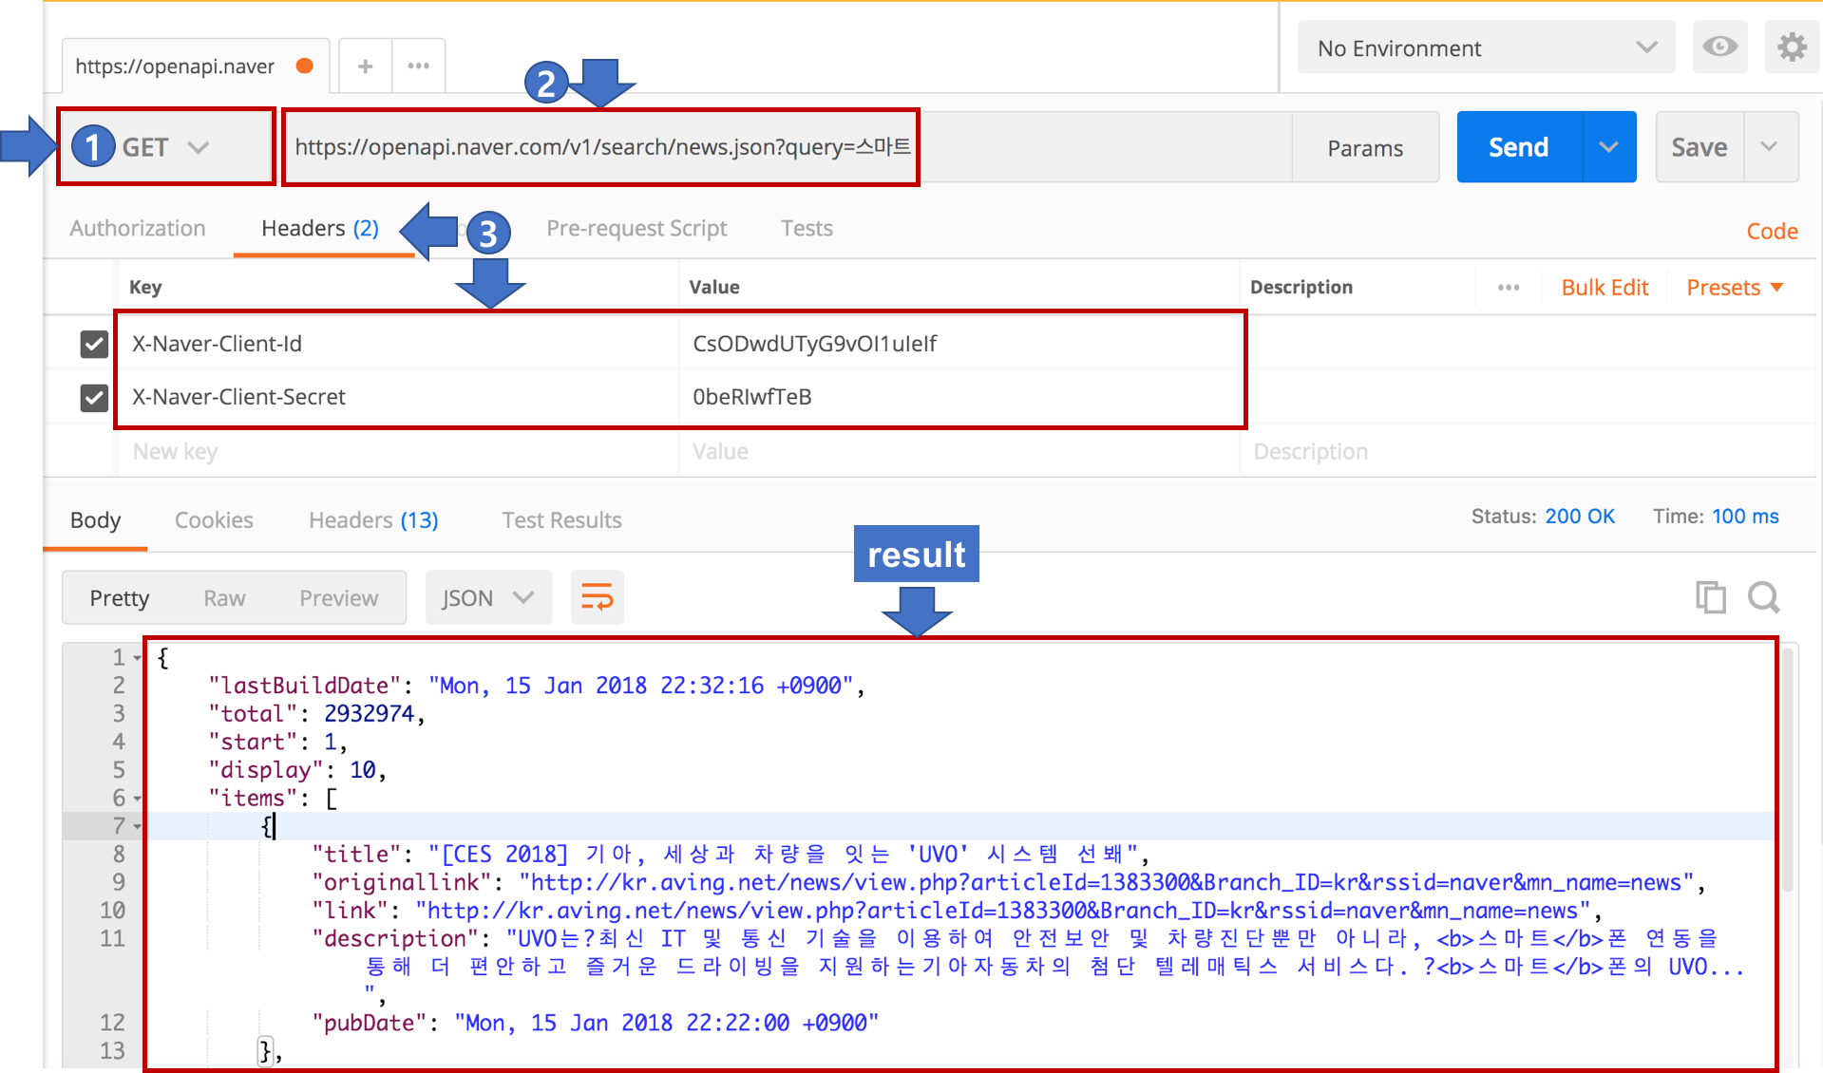The width and height of the screenshot is (1823, 1073).
Task: Open the environment quick look eye icon
Action: (x=1719, y=47)
